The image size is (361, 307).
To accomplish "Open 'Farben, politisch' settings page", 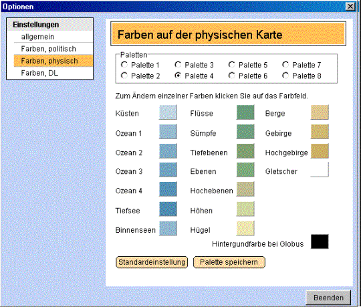I will pyautogui.click(x=53, y=49).
